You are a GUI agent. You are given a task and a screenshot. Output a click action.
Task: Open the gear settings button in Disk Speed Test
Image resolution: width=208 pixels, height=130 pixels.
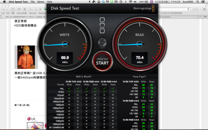point(102,43)
